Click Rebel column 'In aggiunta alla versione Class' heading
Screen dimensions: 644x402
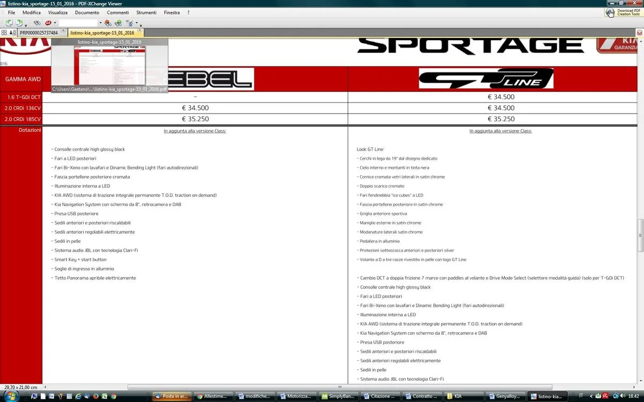click(x=195, y=131)
